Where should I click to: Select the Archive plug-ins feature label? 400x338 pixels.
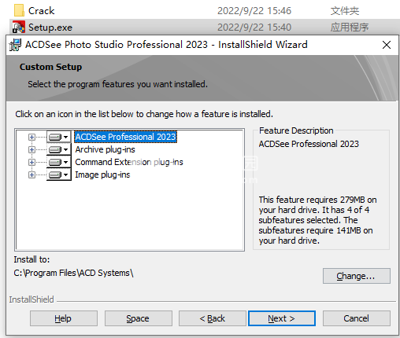click(105, 149)
